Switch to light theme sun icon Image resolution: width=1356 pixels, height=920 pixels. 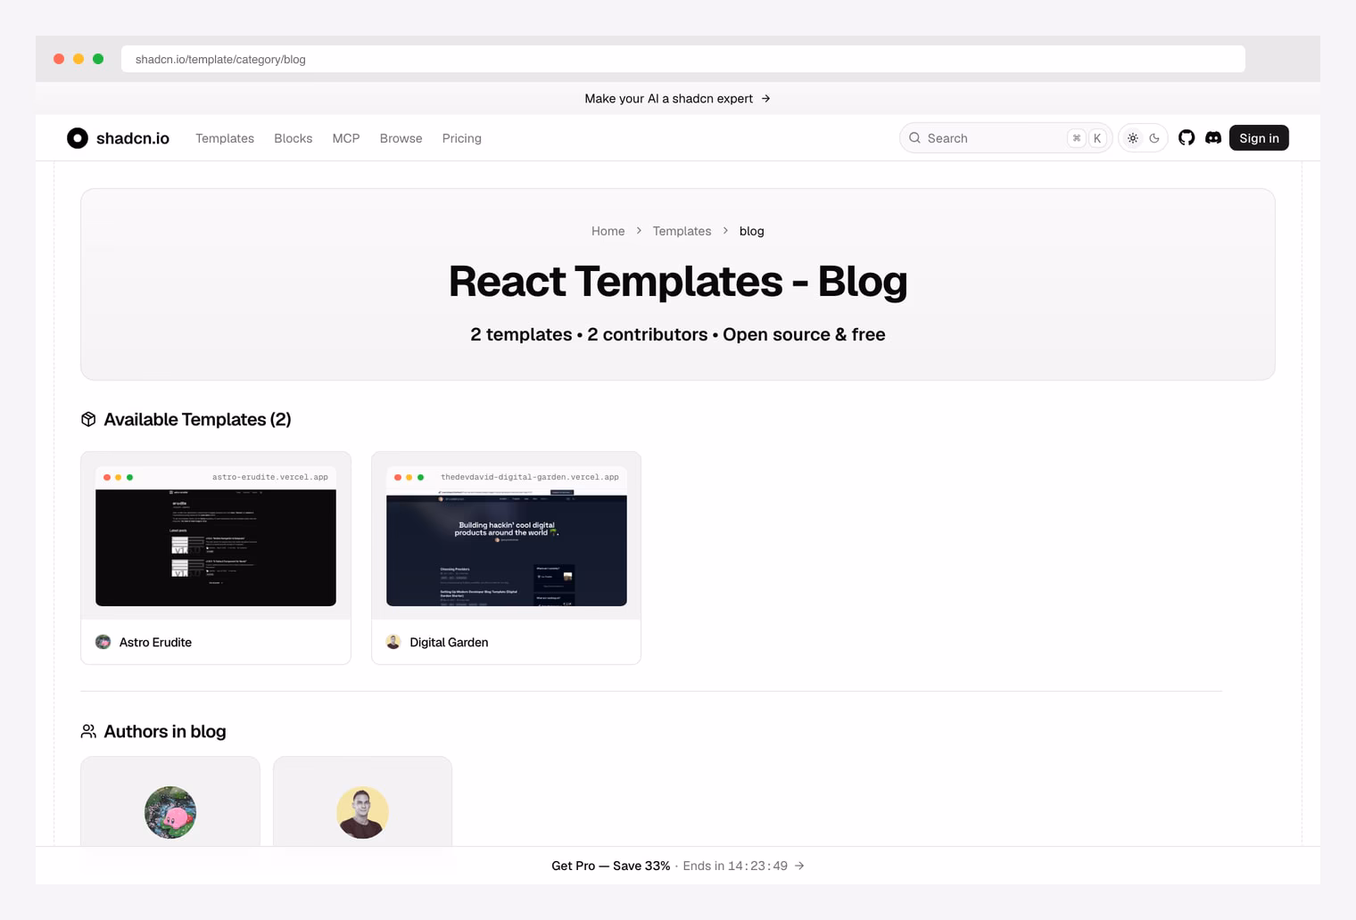point(1133,138)
